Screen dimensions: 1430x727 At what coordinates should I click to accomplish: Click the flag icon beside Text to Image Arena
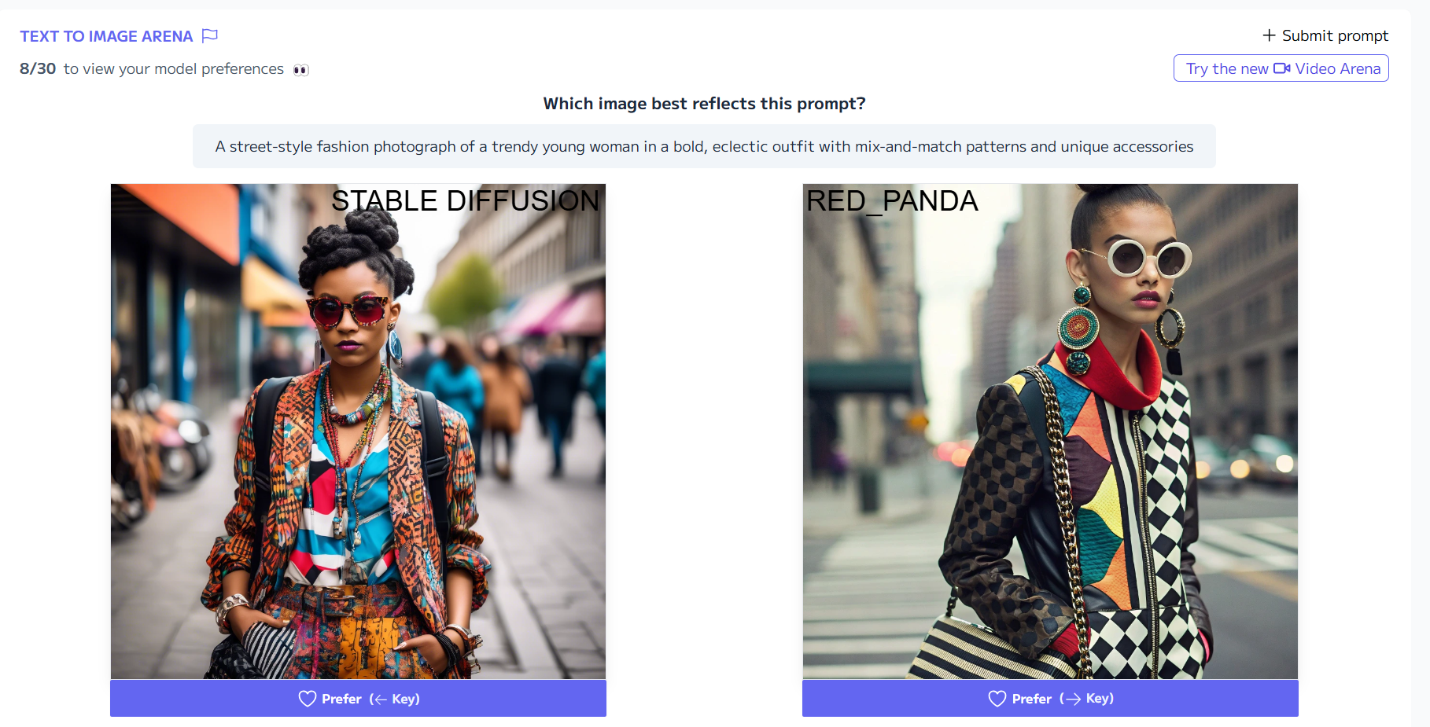coord(209,36)
